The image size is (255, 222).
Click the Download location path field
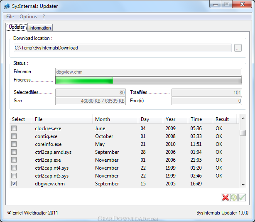pyautogui.click(x=123, y=48)
